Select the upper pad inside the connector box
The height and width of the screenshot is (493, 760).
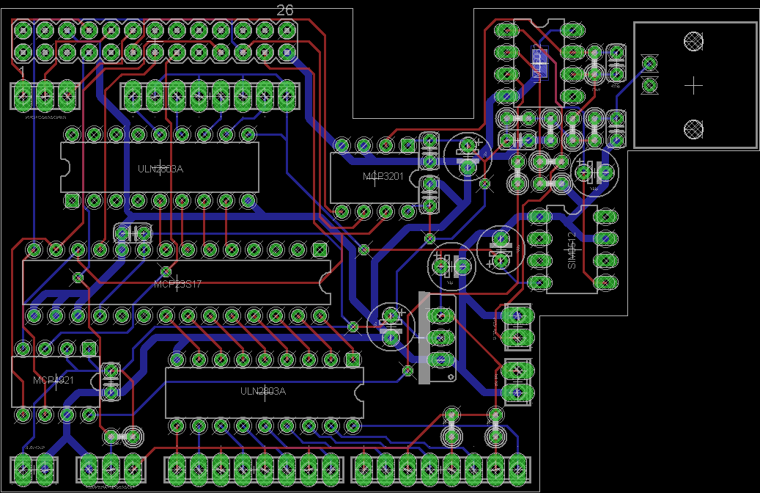click(649, 64)
